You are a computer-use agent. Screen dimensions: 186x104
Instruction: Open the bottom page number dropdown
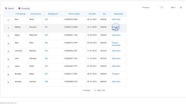pos(94,90)
